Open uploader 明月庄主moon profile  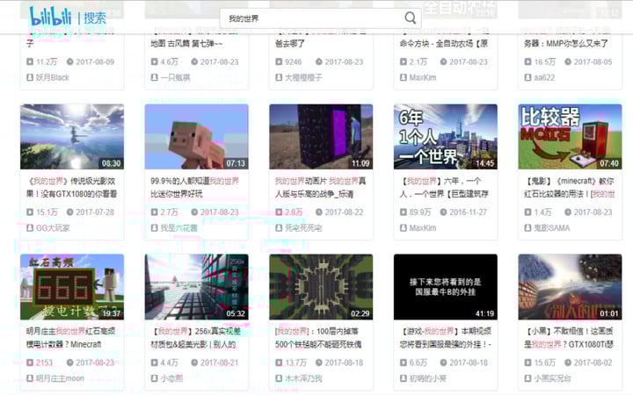coord(60,378)
